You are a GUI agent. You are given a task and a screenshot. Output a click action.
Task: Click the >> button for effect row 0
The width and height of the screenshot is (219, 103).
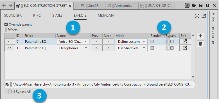pos(10,41)
